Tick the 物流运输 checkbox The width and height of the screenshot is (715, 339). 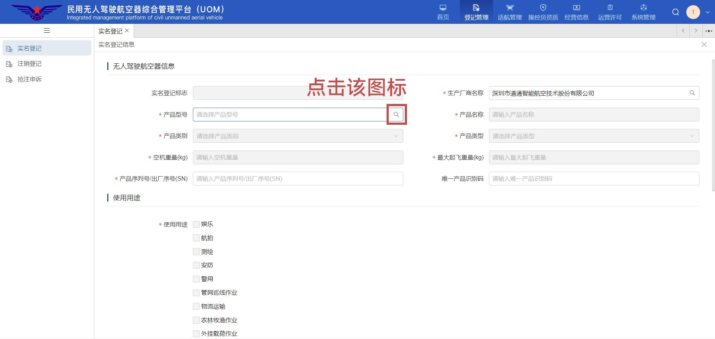point(196,307)
